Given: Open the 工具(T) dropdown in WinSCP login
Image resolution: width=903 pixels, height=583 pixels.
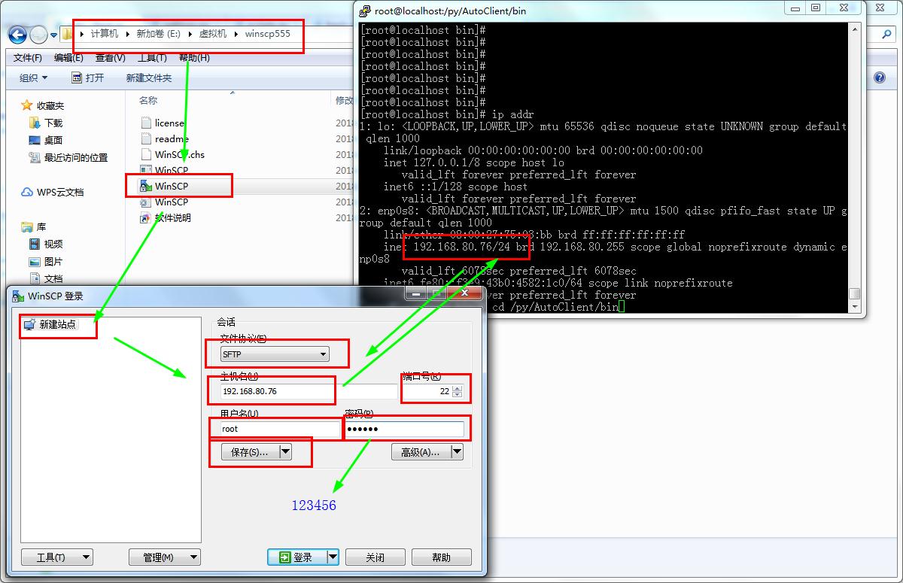Looking at the screenshot, I should pyautogui.click(x=56, y=557).
